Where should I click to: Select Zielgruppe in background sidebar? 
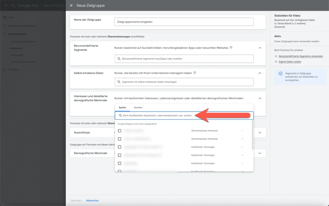(x=17, y=55)
